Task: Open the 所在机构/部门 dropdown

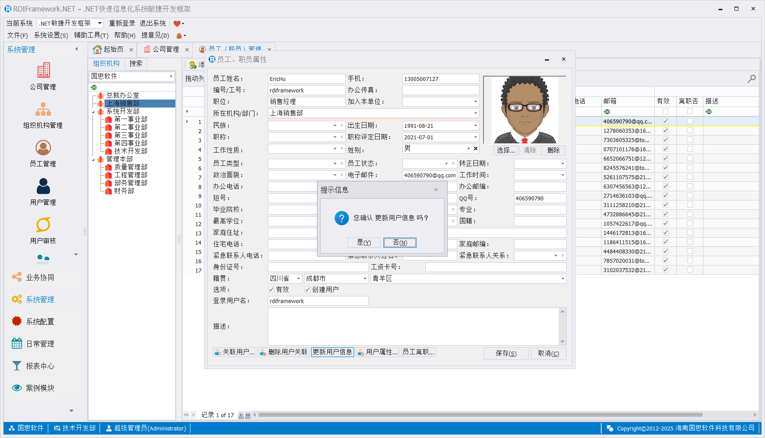Action: (475, 113)
